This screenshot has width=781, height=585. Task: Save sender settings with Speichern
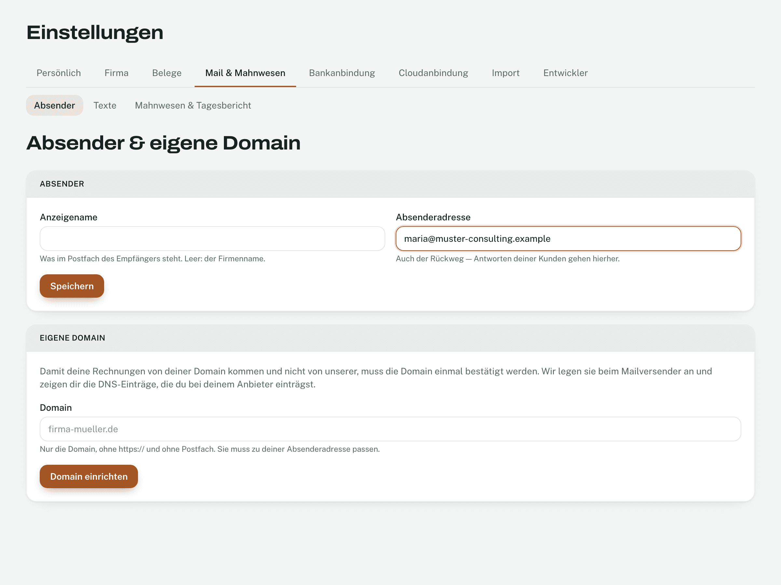(x=72, y=286)
